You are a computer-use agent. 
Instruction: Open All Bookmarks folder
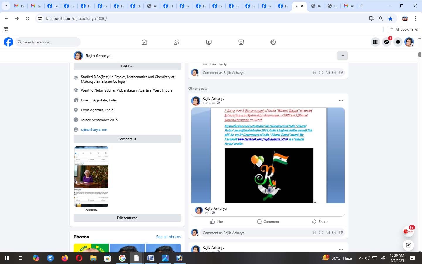[x=403, y=29]
